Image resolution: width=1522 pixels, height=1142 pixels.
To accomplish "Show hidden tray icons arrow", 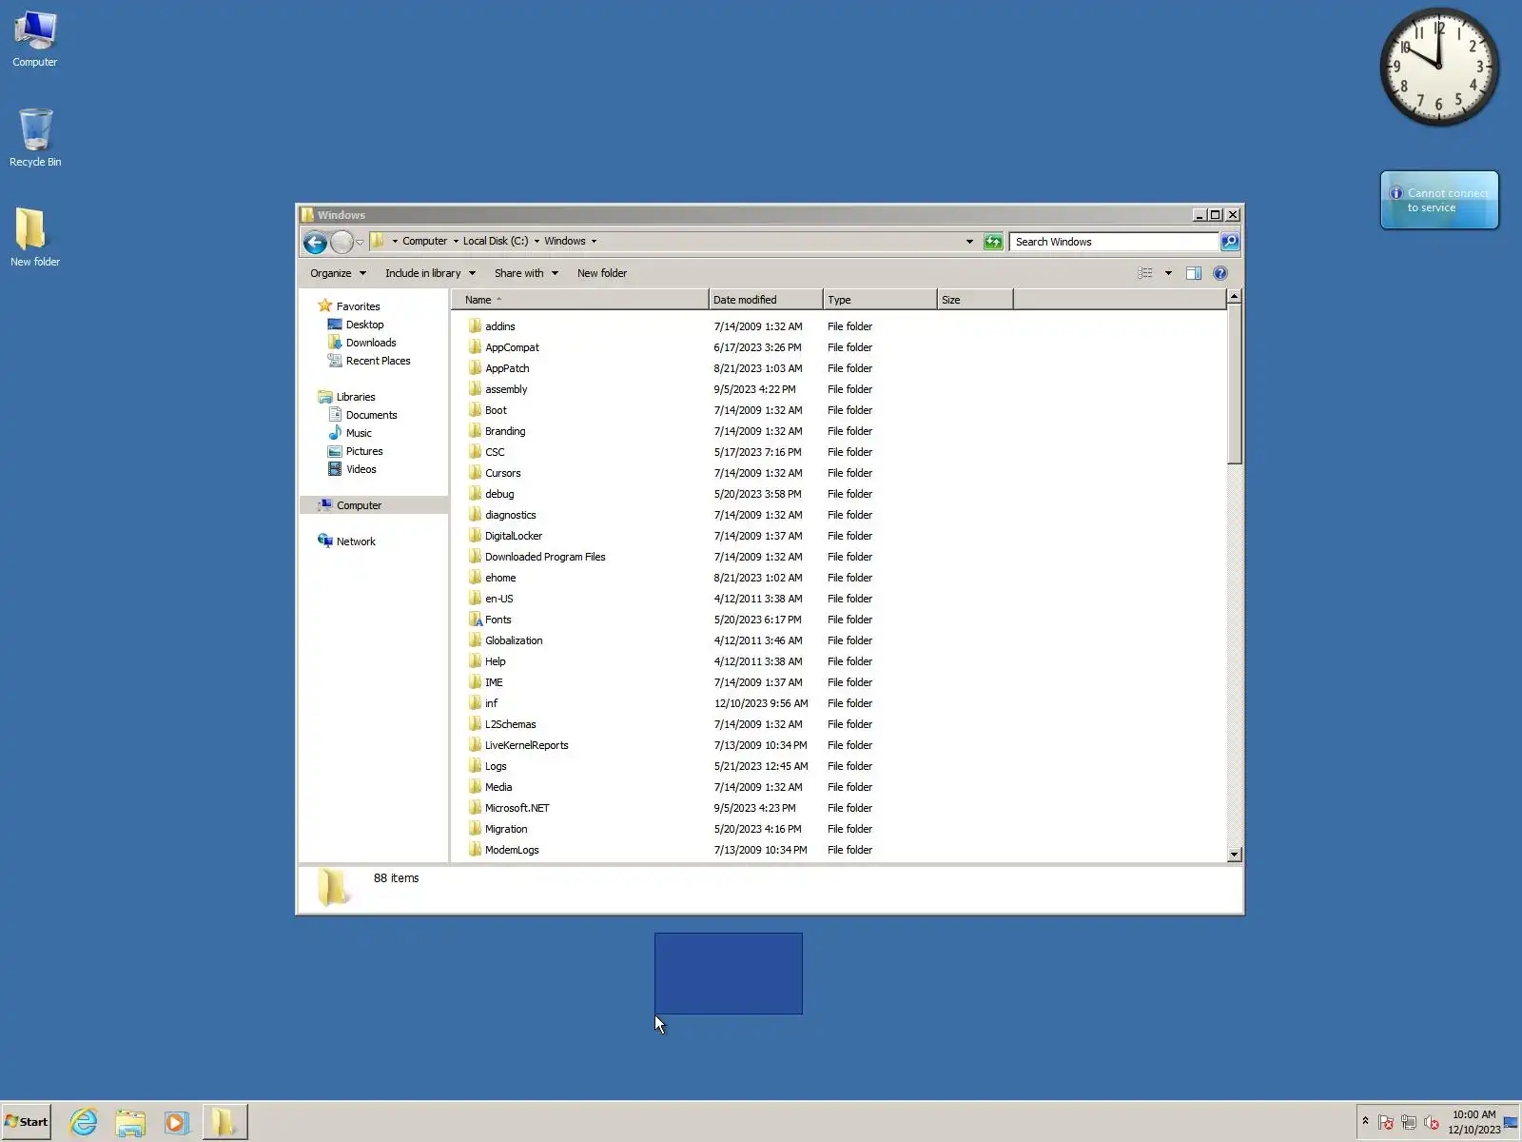I will (1365, 1122).
